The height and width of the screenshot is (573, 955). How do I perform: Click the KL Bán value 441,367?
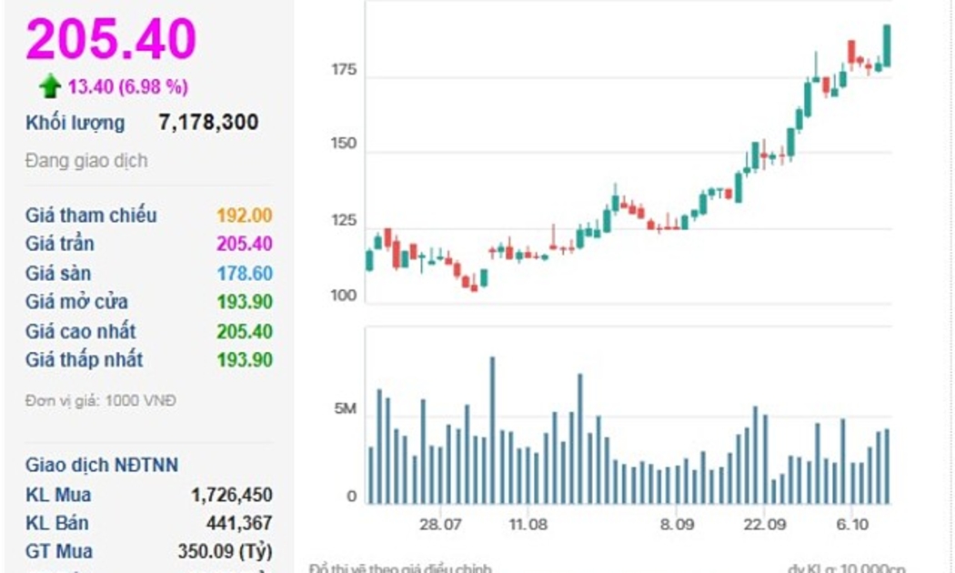click(x=237, y=524)
